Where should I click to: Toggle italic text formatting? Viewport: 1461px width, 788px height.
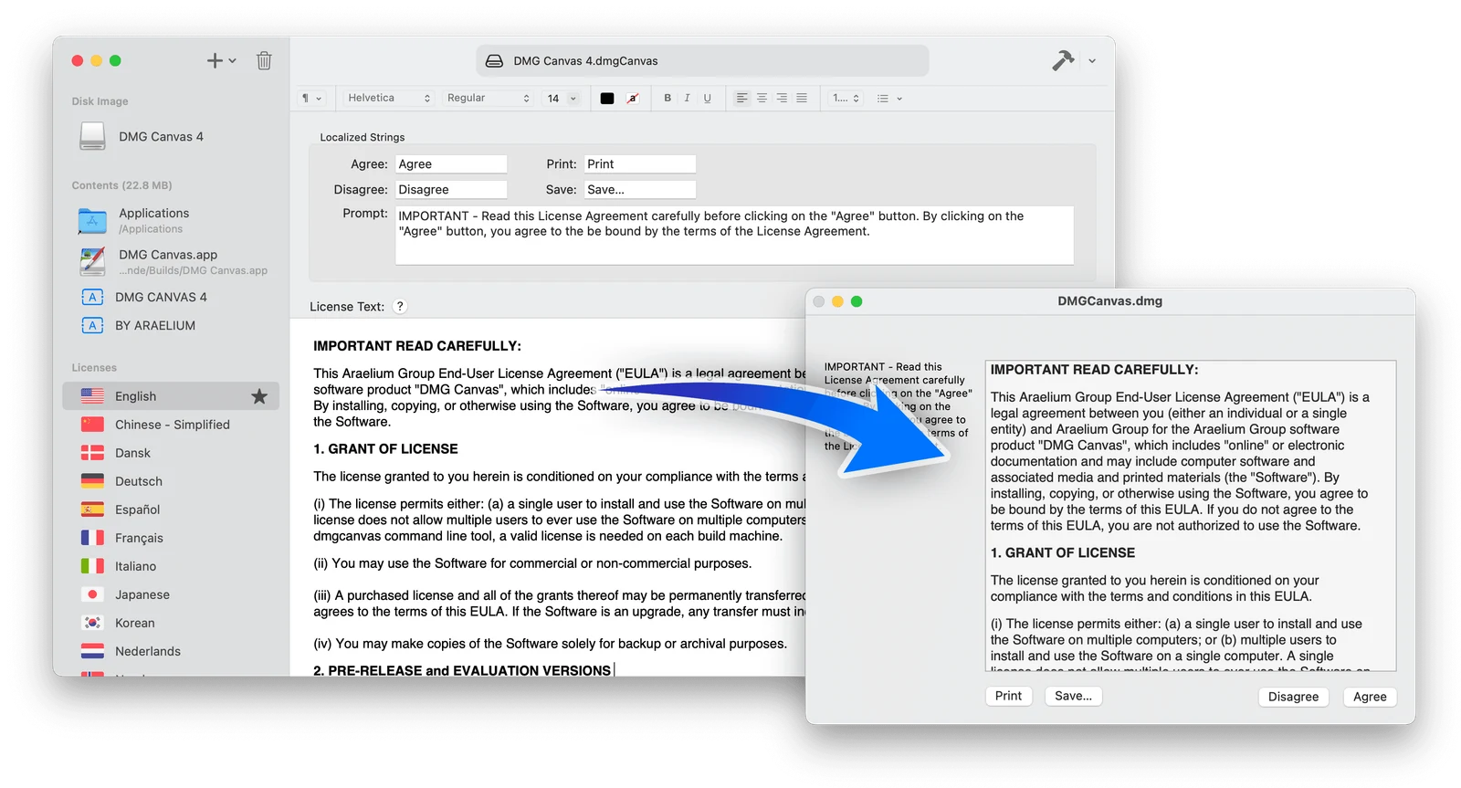(x=687, y=98)
